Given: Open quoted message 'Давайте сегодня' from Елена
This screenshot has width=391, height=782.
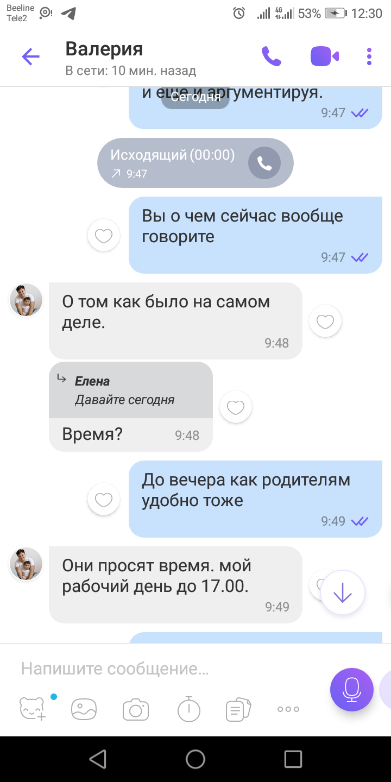Looking at the screenshot, I should (131, 390).
